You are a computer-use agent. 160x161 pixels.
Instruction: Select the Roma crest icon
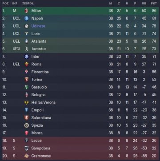(x=27, y=64)
